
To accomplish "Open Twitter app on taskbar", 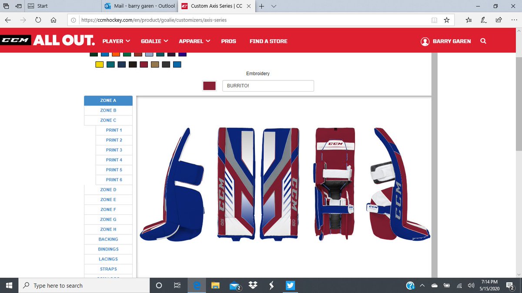I will coord(291,286).
